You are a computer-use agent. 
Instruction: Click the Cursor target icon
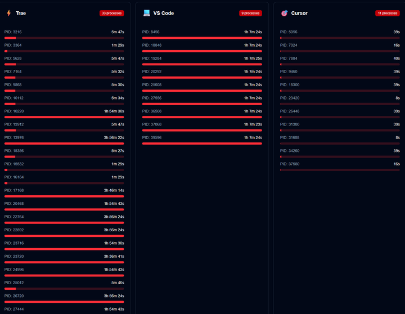tap(285, 13)
